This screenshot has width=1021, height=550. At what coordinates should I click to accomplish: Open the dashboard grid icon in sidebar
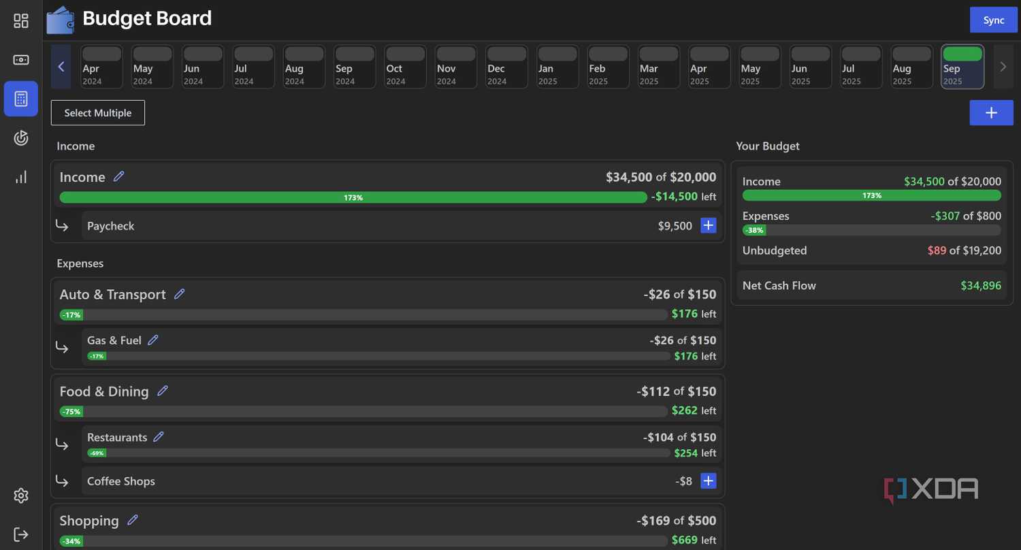click(x=21, y=21)
